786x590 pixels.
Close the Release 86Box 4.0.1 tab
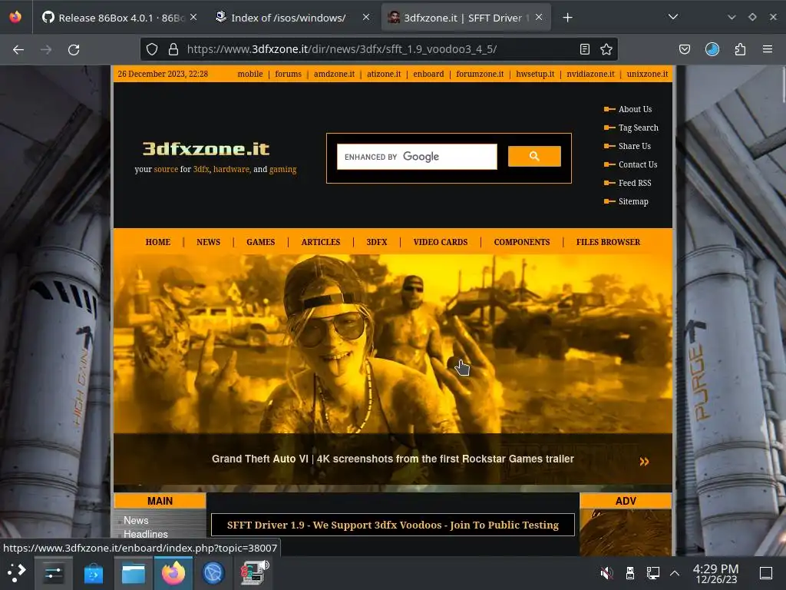193,17
